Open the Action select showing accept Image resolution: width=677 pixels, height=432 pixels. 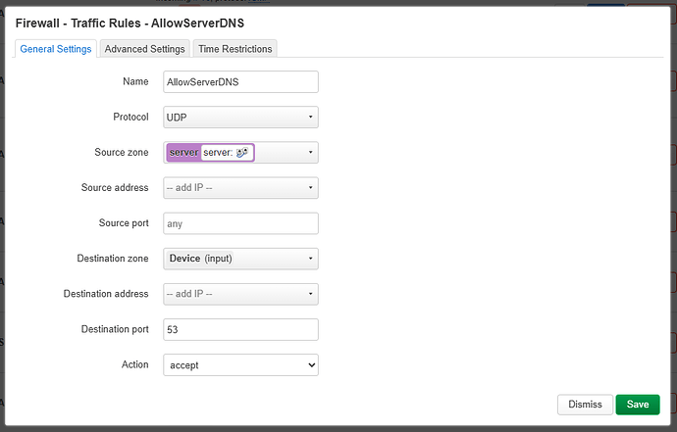pos(240,364)
